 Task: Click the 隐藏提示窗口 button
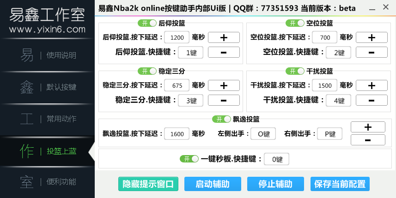(148, 184)
